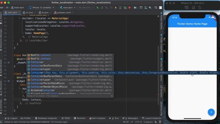Viewport: 220px width, 124px height.
Task: Open the Database Inspector tool window
Action: click(46, 118)
